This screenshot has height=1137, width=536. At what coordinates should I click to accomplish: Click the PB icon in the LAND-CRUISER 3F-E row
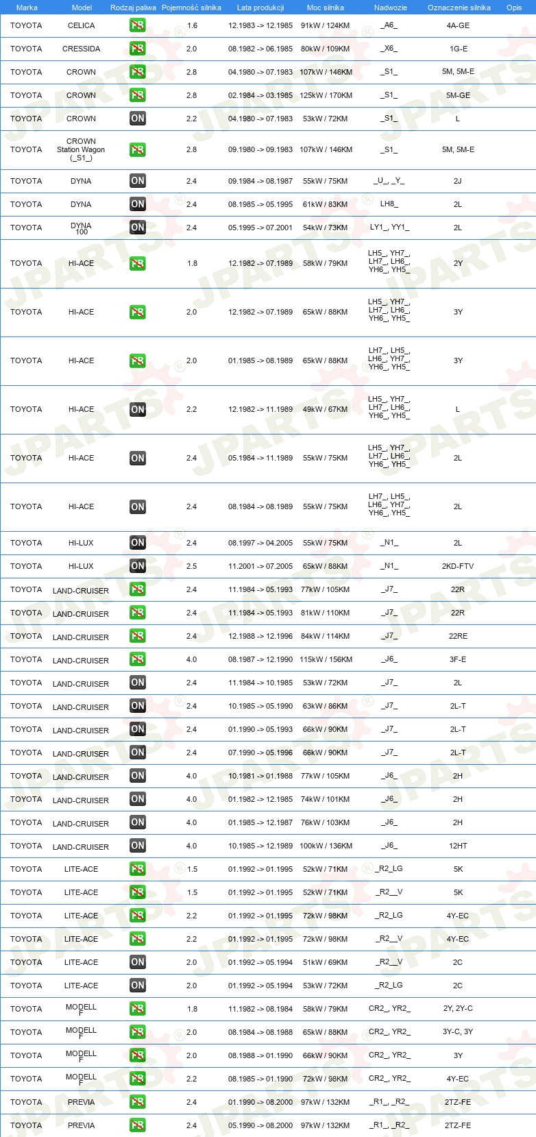[x=138, y=659]
